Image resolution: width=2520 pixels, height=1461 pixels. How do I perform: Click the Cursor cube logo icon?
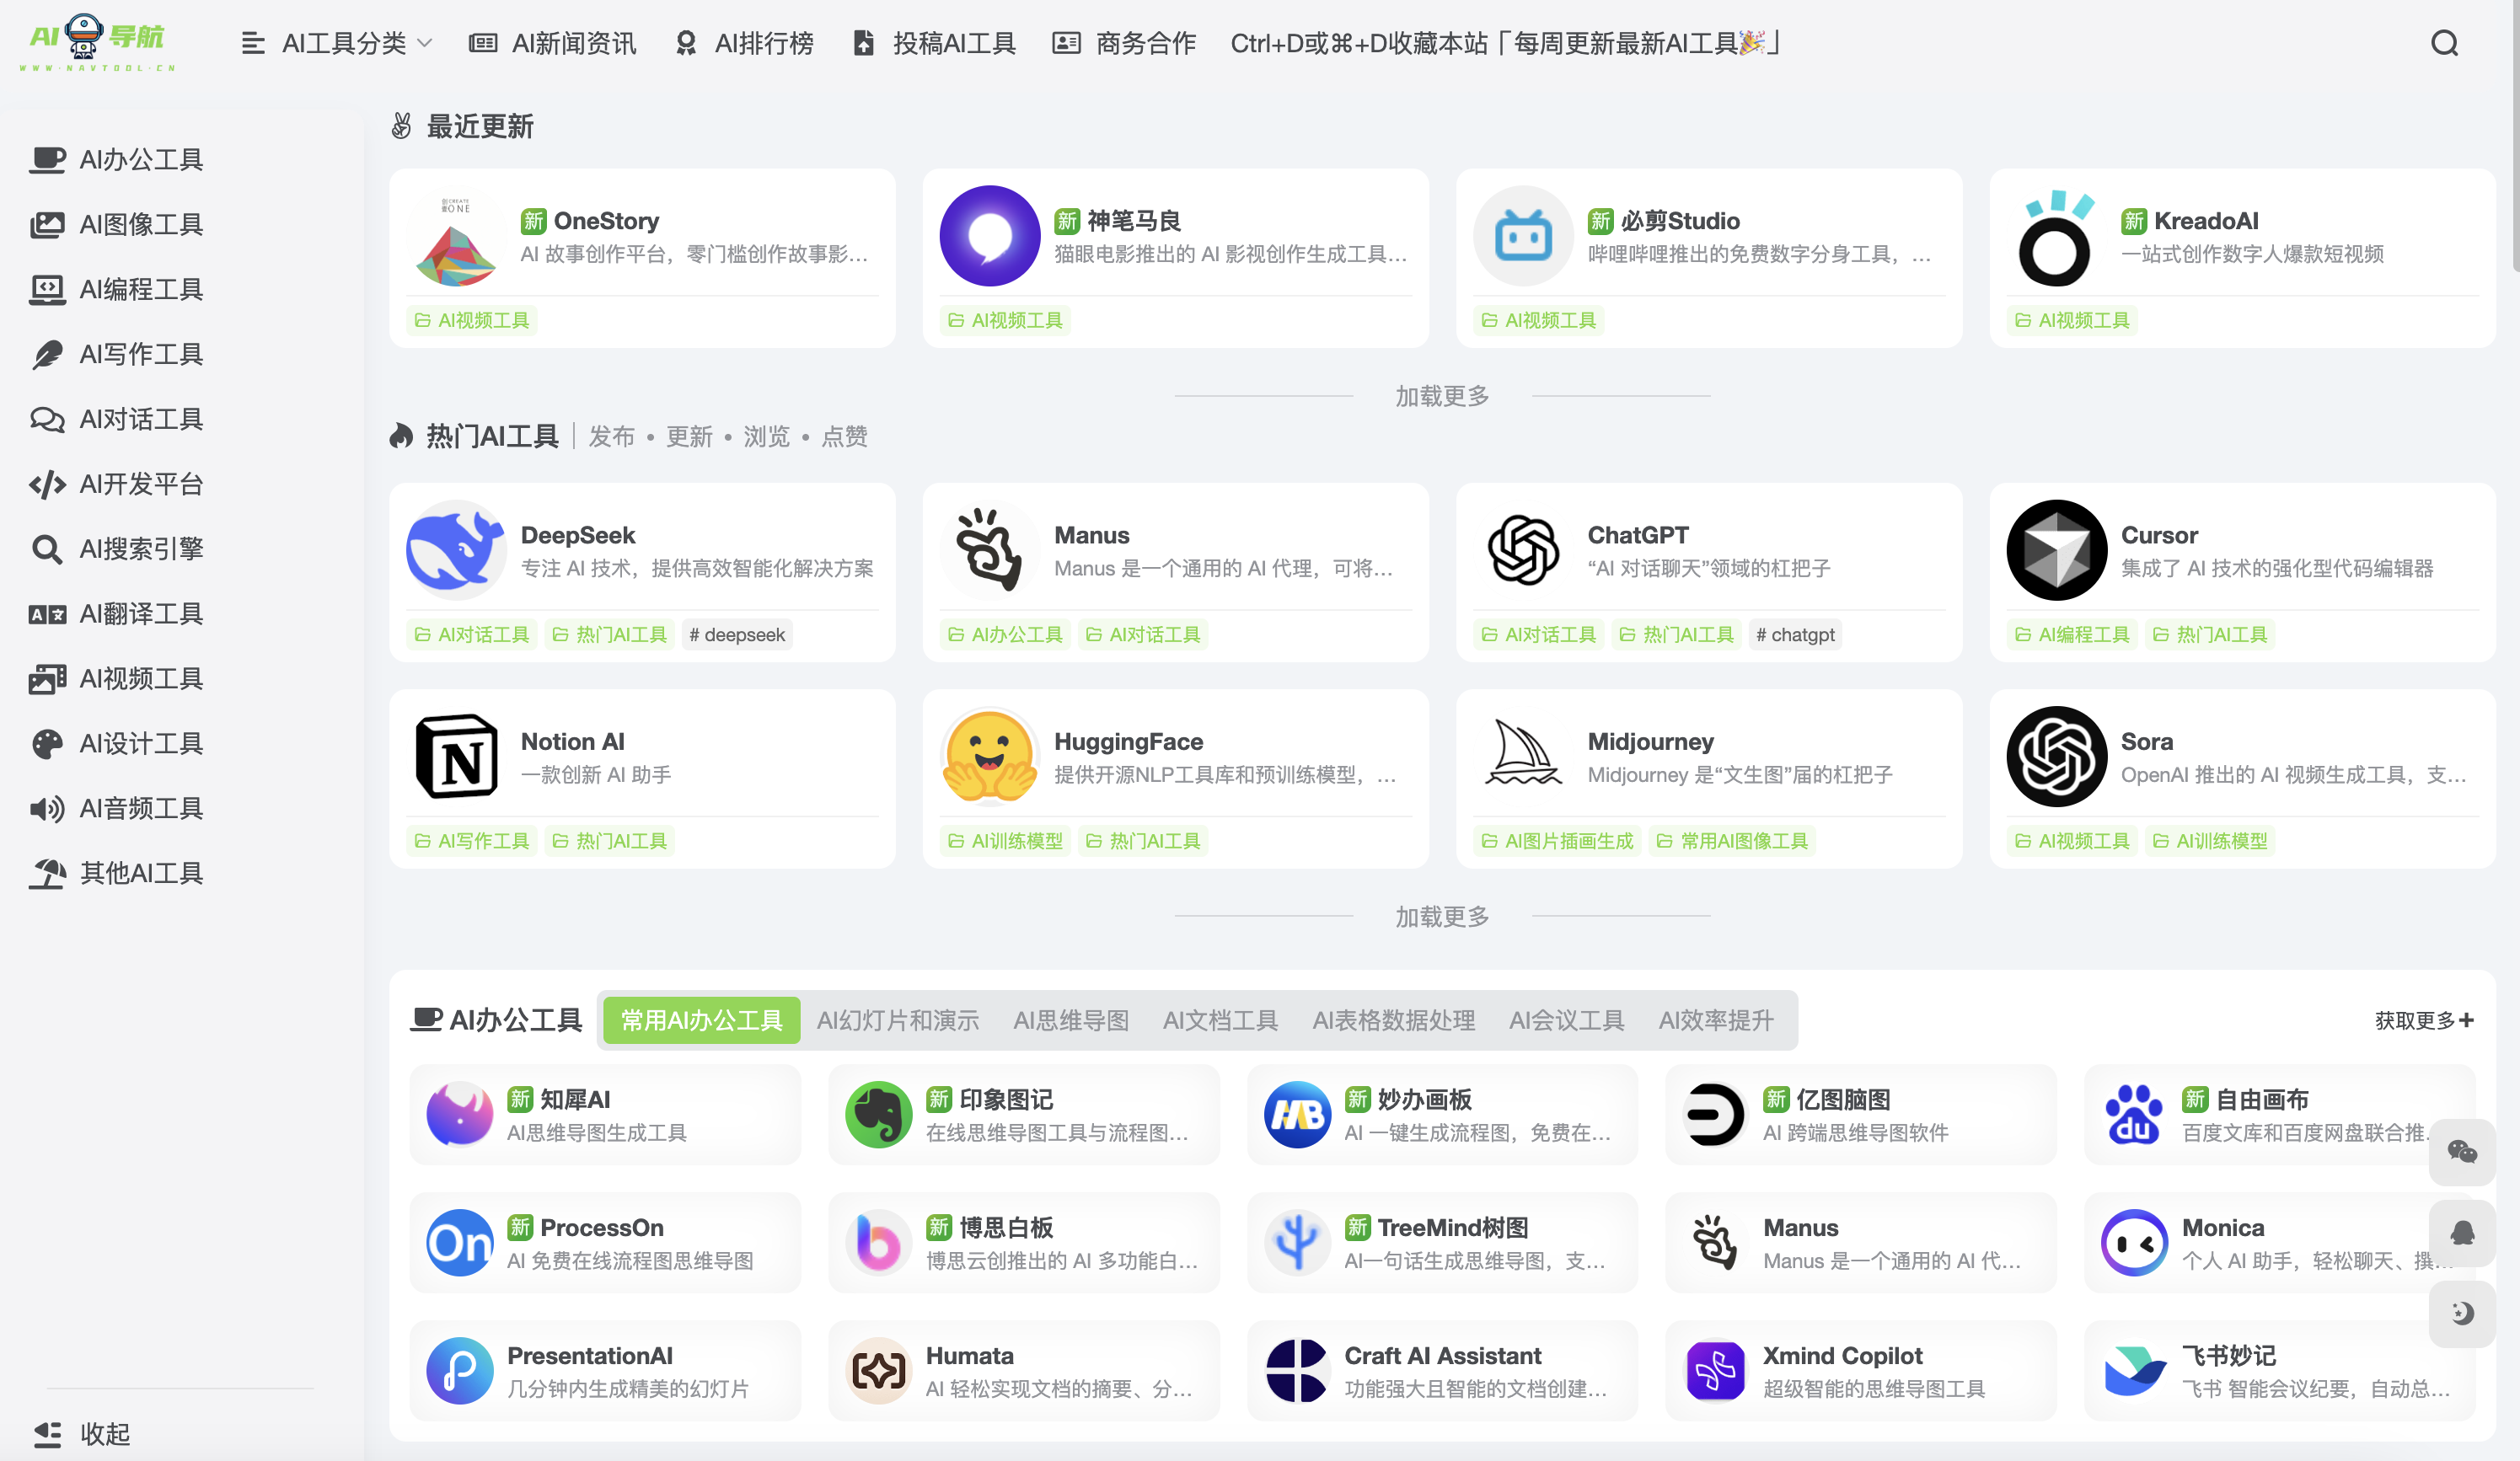[2056, 549]
